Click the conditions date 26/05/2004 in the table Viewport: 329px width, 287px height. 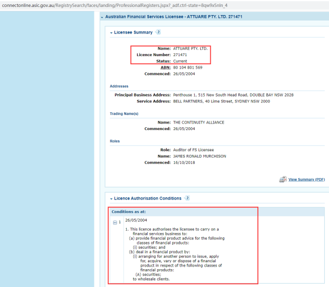[x=136, y=220]
